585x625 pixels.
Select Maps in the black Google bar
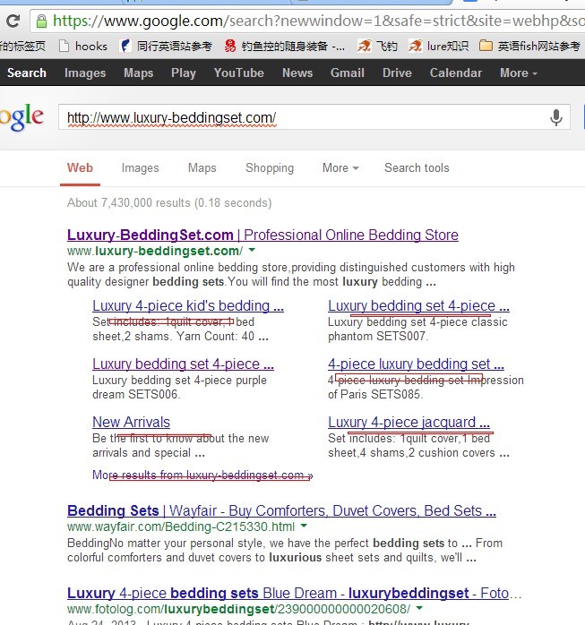pos(138,73)
